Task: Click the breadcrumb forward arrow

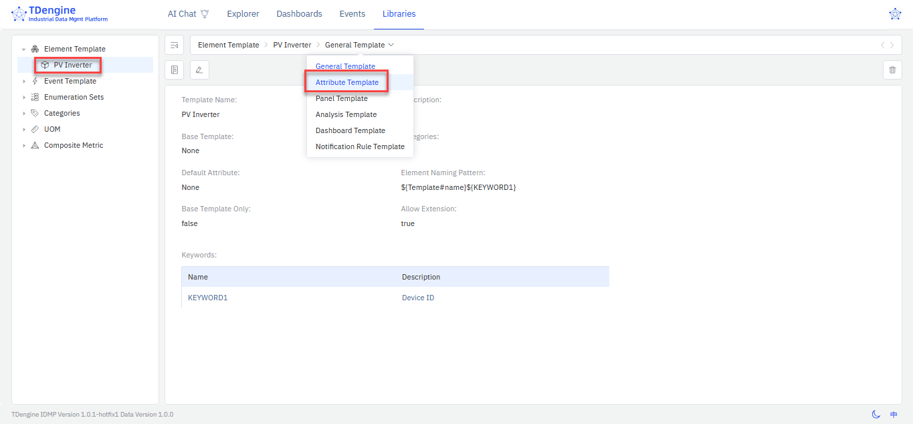Action: pos(892,45)
